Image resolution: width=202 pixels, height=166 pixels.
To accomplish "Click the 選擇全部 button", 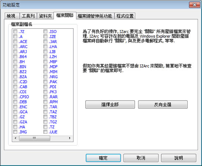I will click(x=110, y=104).
